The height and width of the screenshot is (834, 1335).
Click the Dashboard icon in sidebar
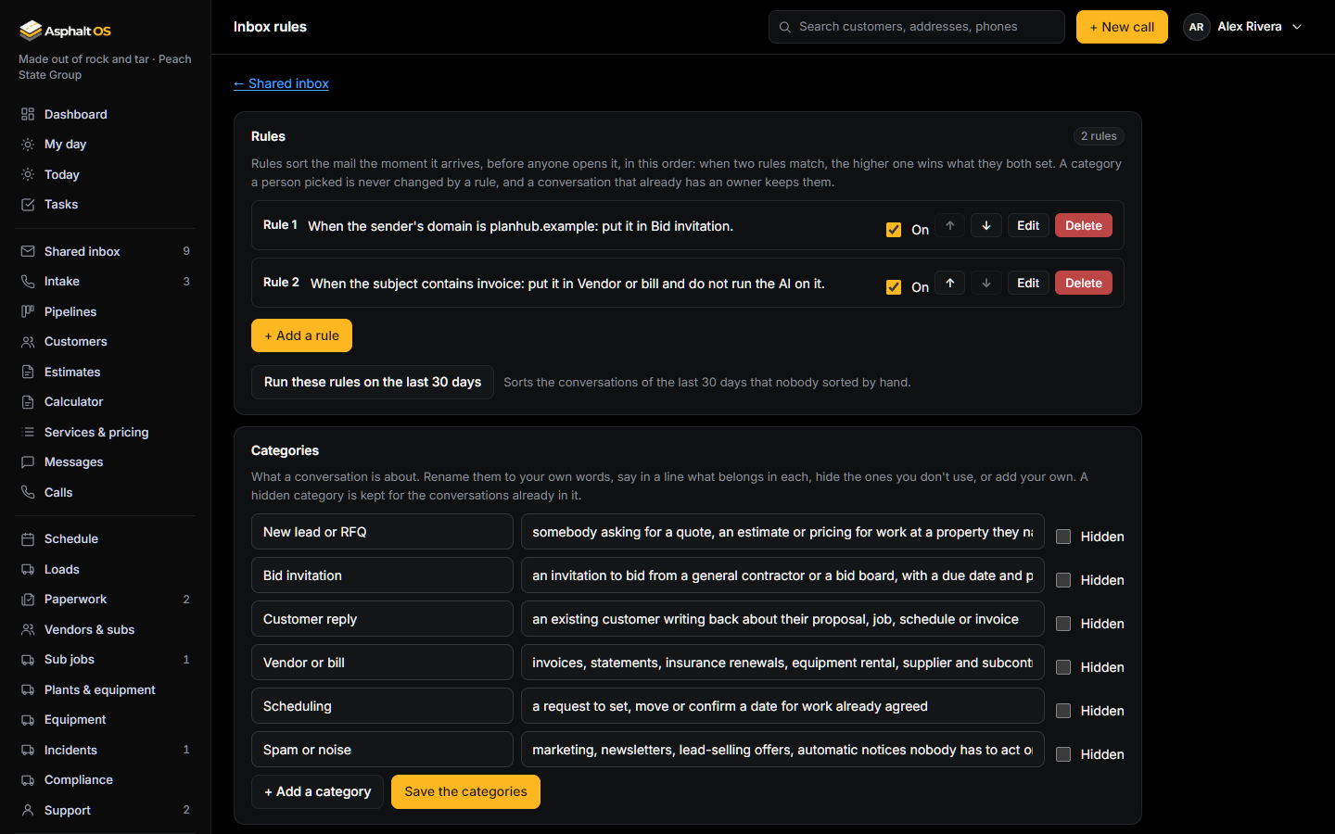click(28, 114)
